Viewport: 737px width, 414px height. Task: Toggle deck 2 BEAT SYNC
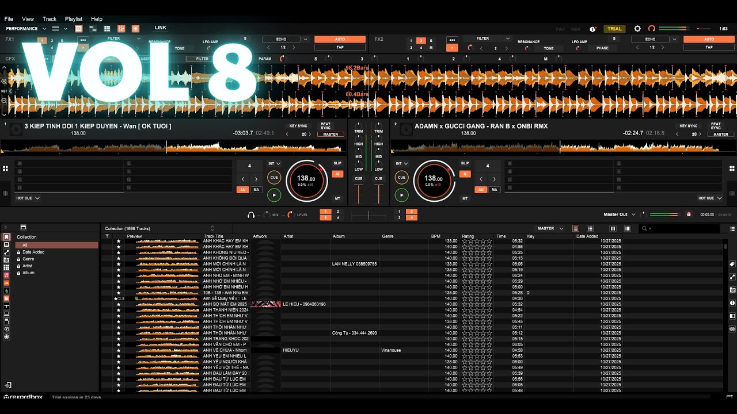click(716, 126)
